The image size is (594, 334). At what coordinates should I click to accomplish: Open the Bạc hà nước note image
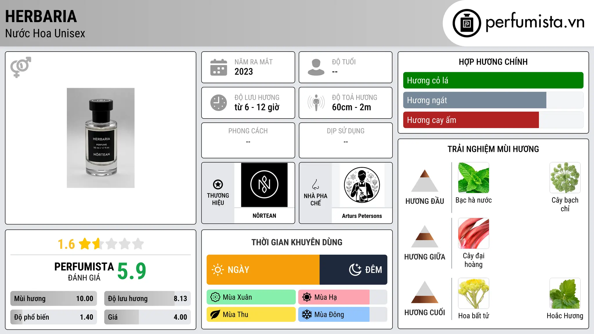click(x=474, y=178)
